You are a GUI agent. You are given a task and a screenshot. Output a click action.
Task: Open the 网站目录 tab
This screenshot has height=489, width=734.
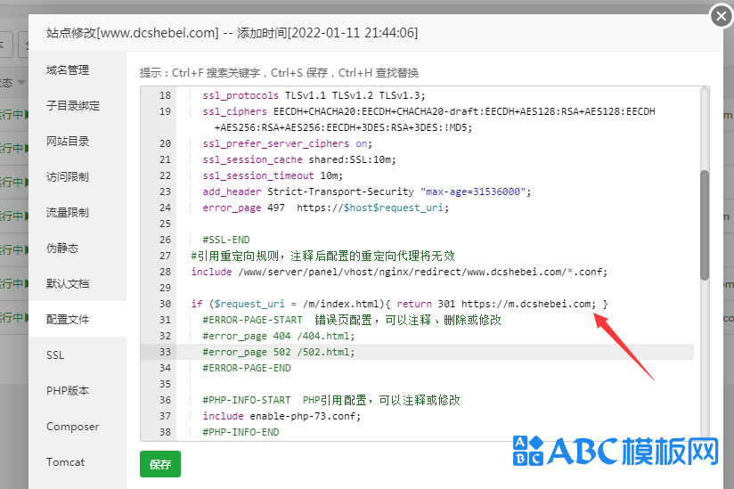(68, 142)
